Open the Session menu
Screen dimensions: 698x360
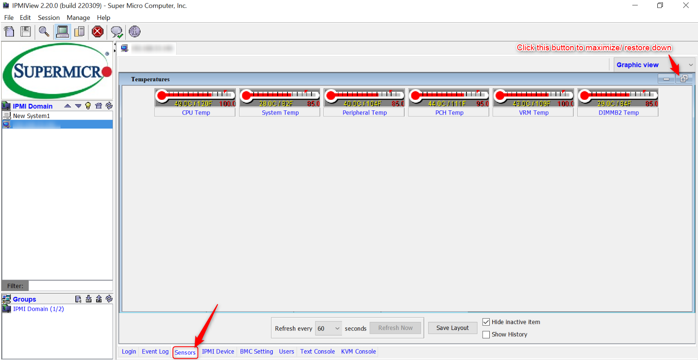pos(49,18)
